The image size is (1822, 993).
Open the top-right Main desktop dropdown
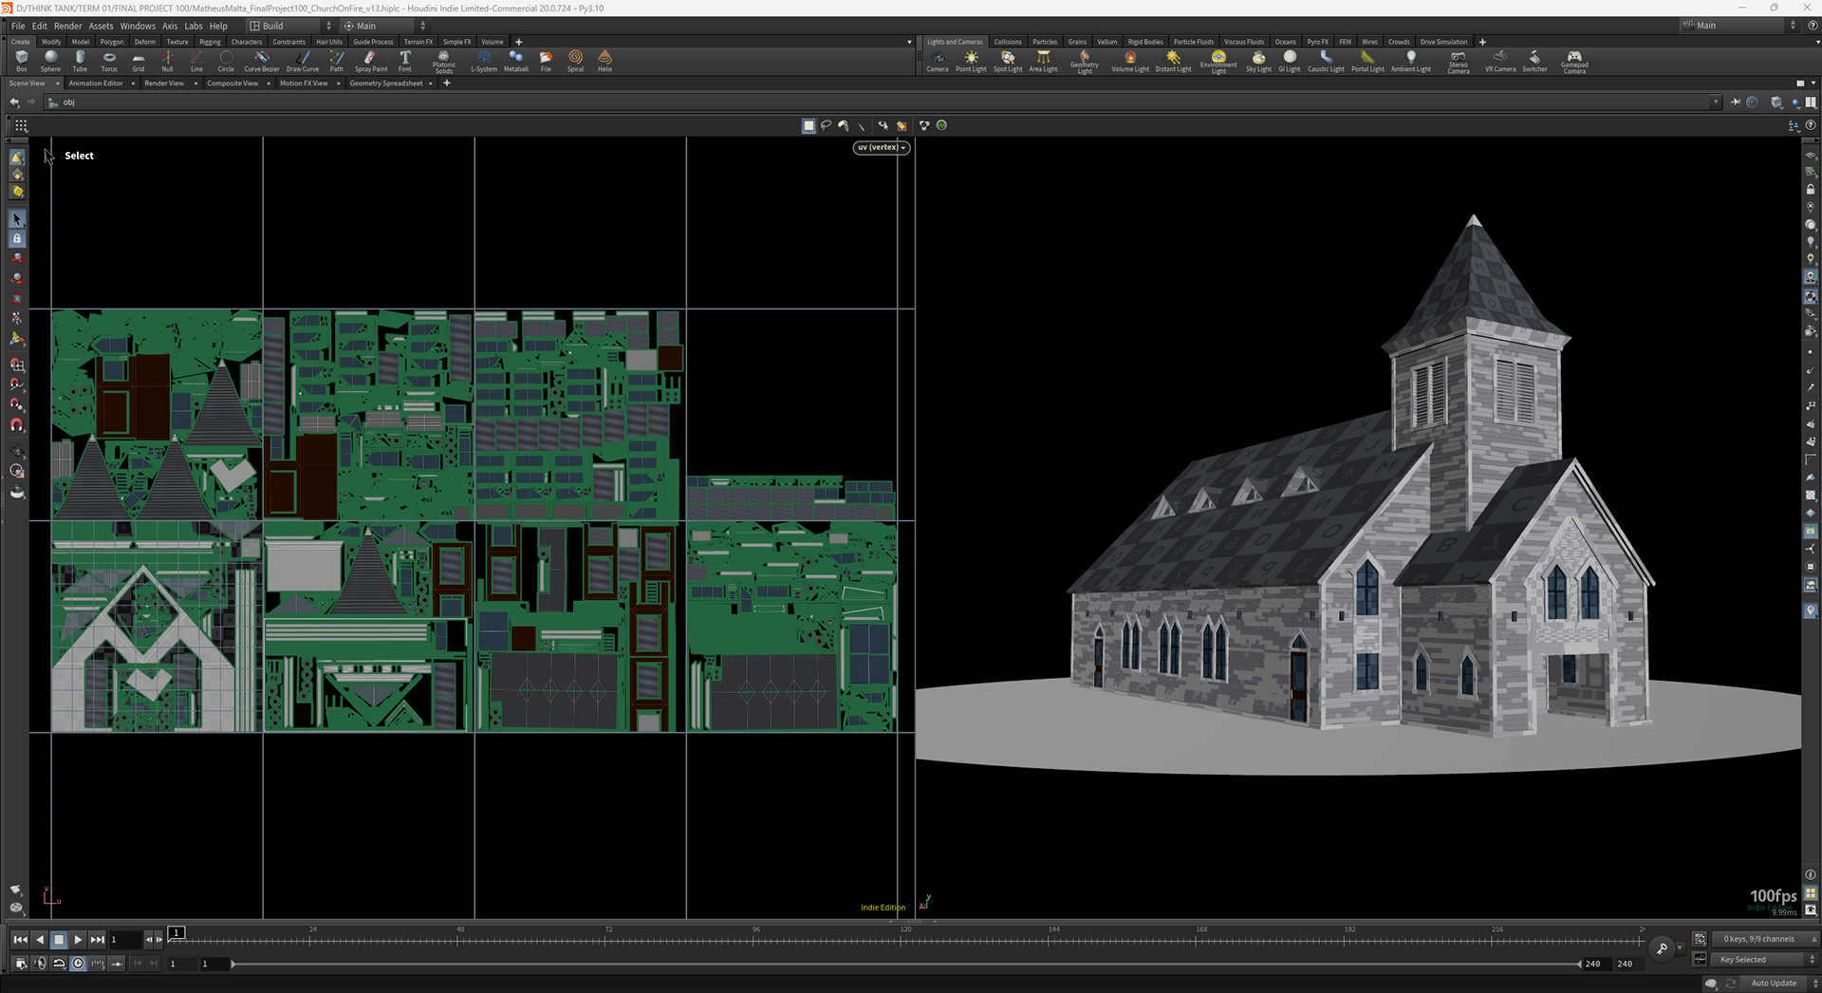click(1739, 26)
